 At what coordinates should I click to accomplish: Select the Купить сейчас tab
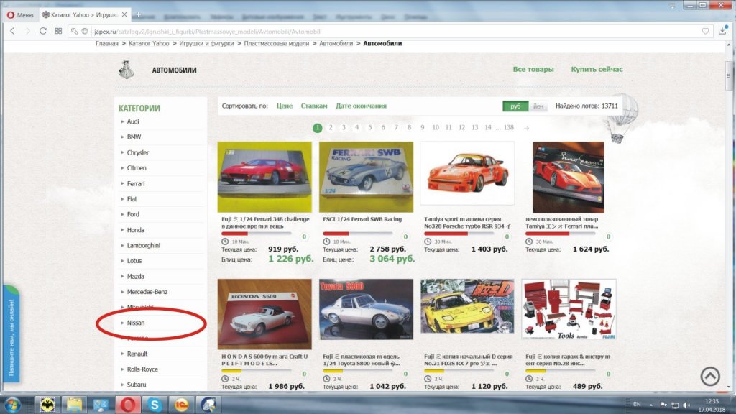tap(597, 70)
